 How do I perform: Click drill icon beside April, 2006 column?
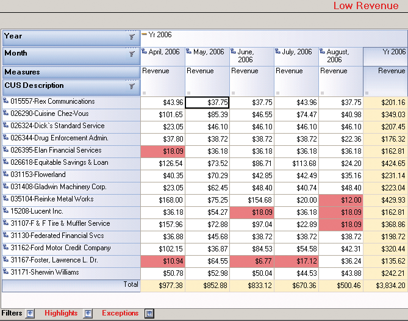click(145, 52)
